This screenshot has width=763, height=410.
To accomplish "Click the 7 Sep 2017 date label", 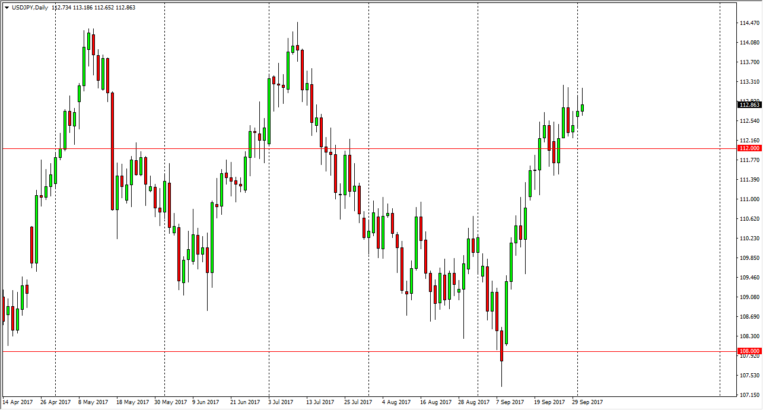I will click(510, 402).
